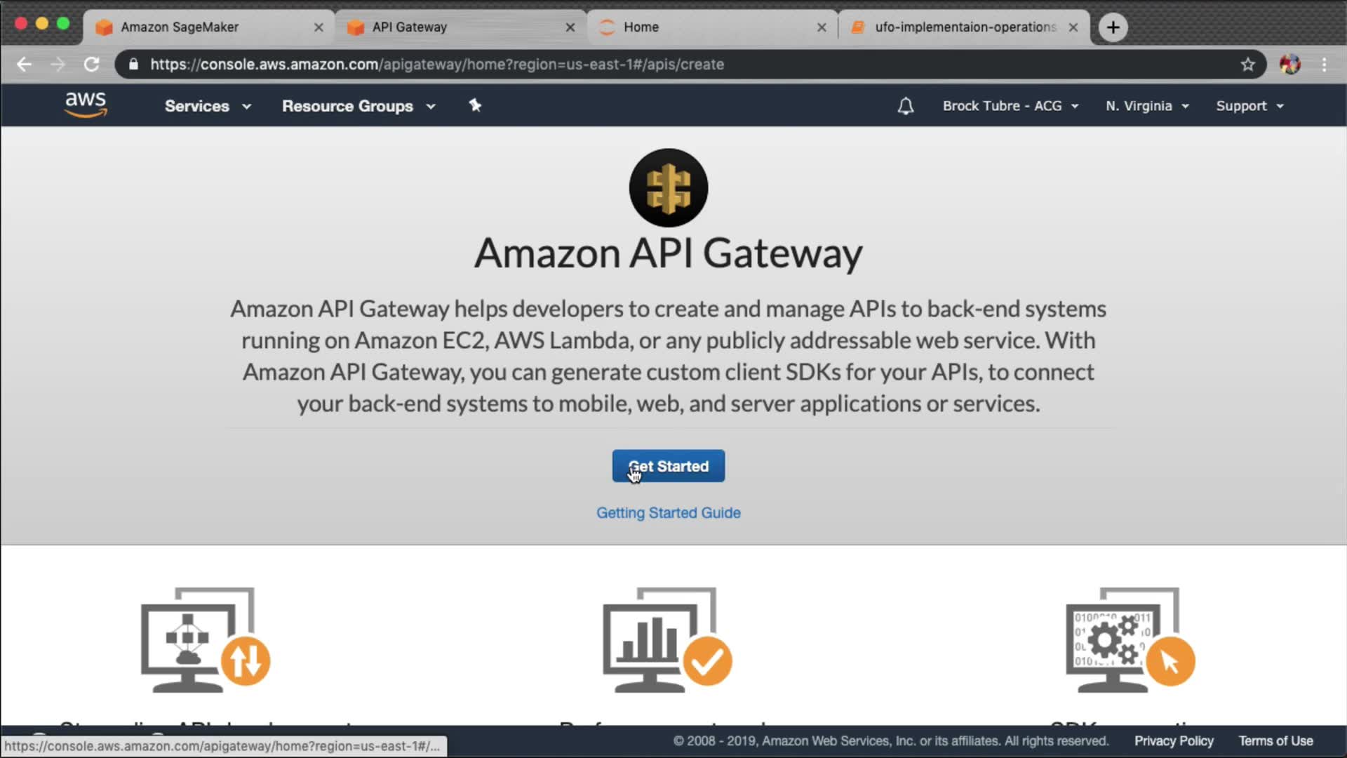Screen dimensions: 1347x758
Task: Open a new browser tab
Action: [x=1113, y=27]
